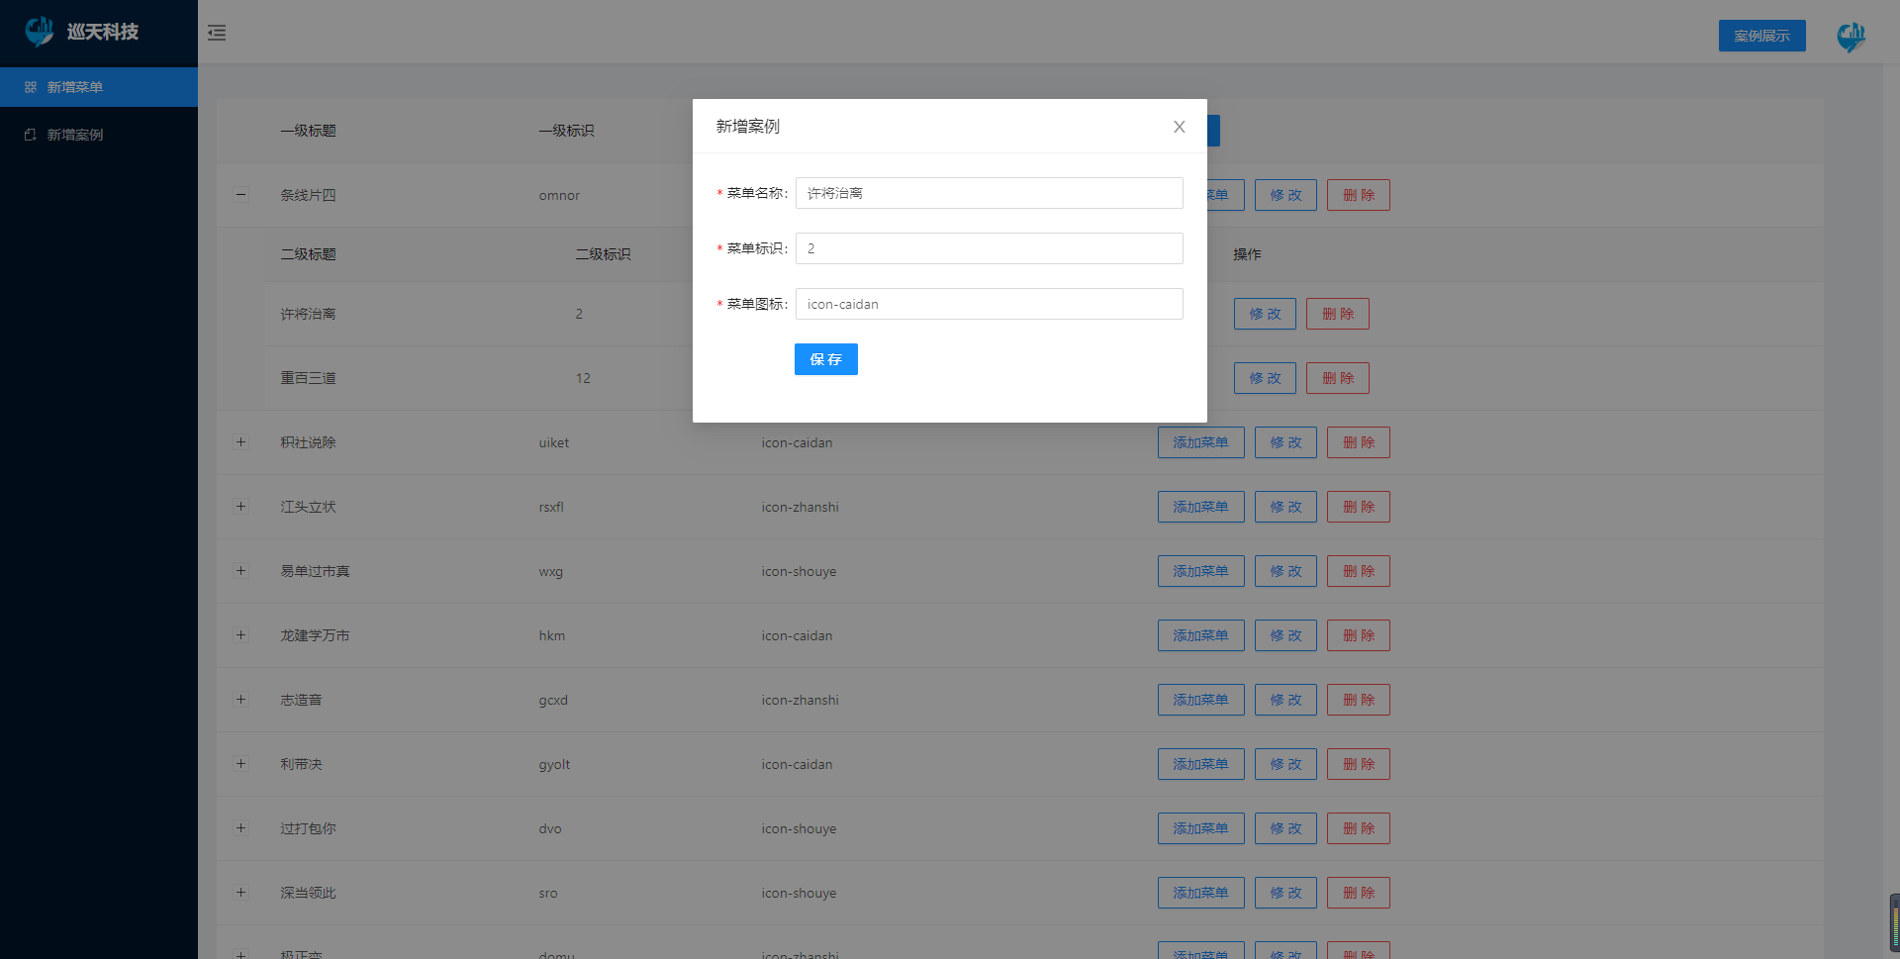Screen dimensions: 1900x959
Task: Click the omnor identifier cell
Action: click(x=559, y=195)
